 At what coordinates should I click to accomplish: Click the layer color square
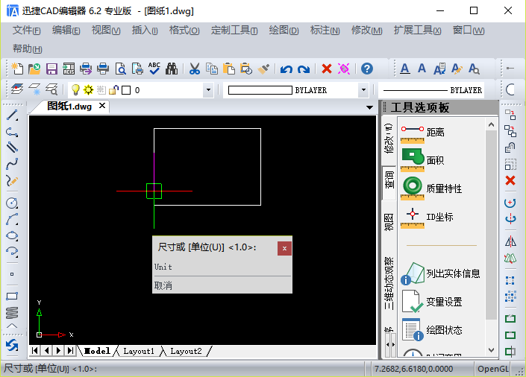click(126, 90)
